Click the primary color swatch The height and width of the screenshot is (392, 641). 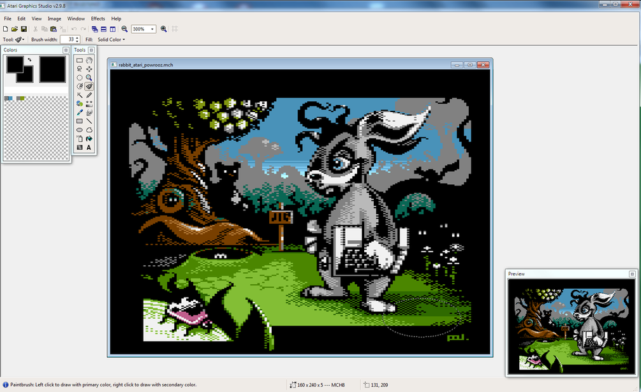pyautogui.click(x=13, y=64)
